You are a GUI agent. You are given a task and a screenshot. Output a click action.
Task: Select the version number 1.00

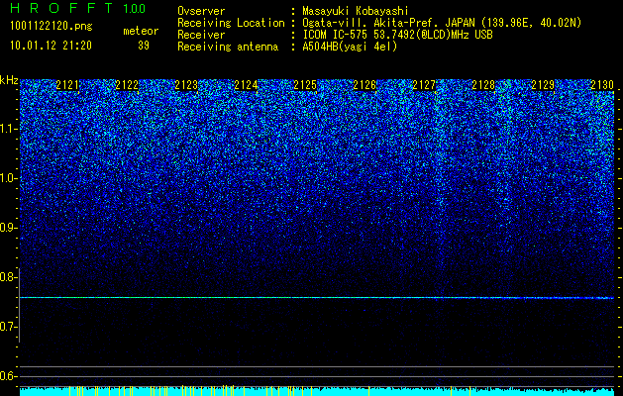[135, 9]
